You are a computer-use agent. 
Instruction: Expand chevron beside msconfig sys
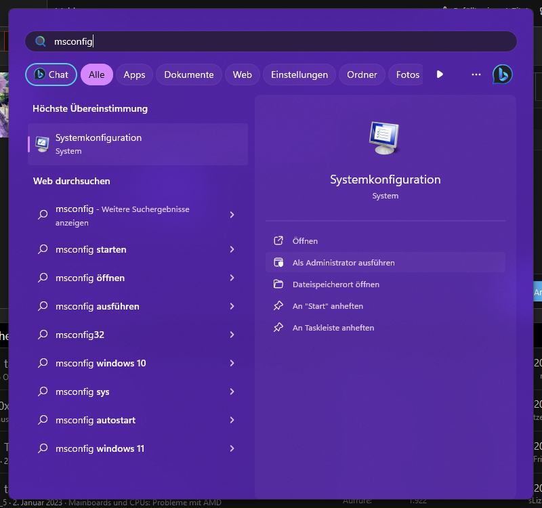[232, 391]
